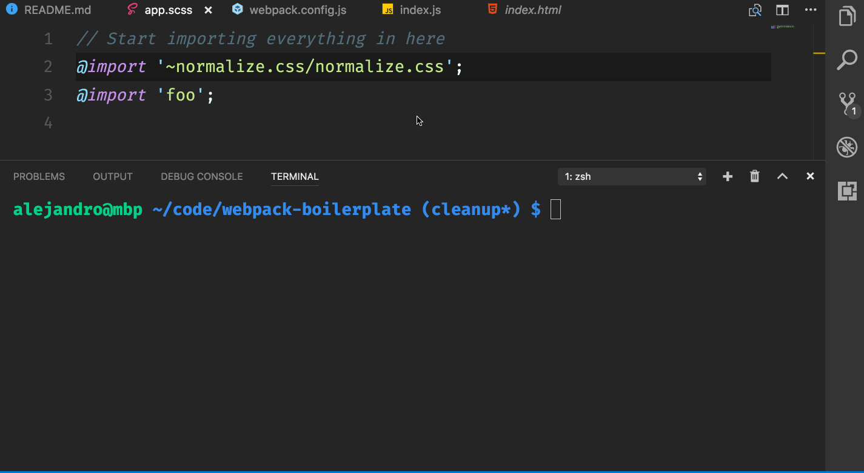The height and width of the screenshot is (473, 864).
Task: Select the TERMINAL panel tab
Action: [295, 176]
